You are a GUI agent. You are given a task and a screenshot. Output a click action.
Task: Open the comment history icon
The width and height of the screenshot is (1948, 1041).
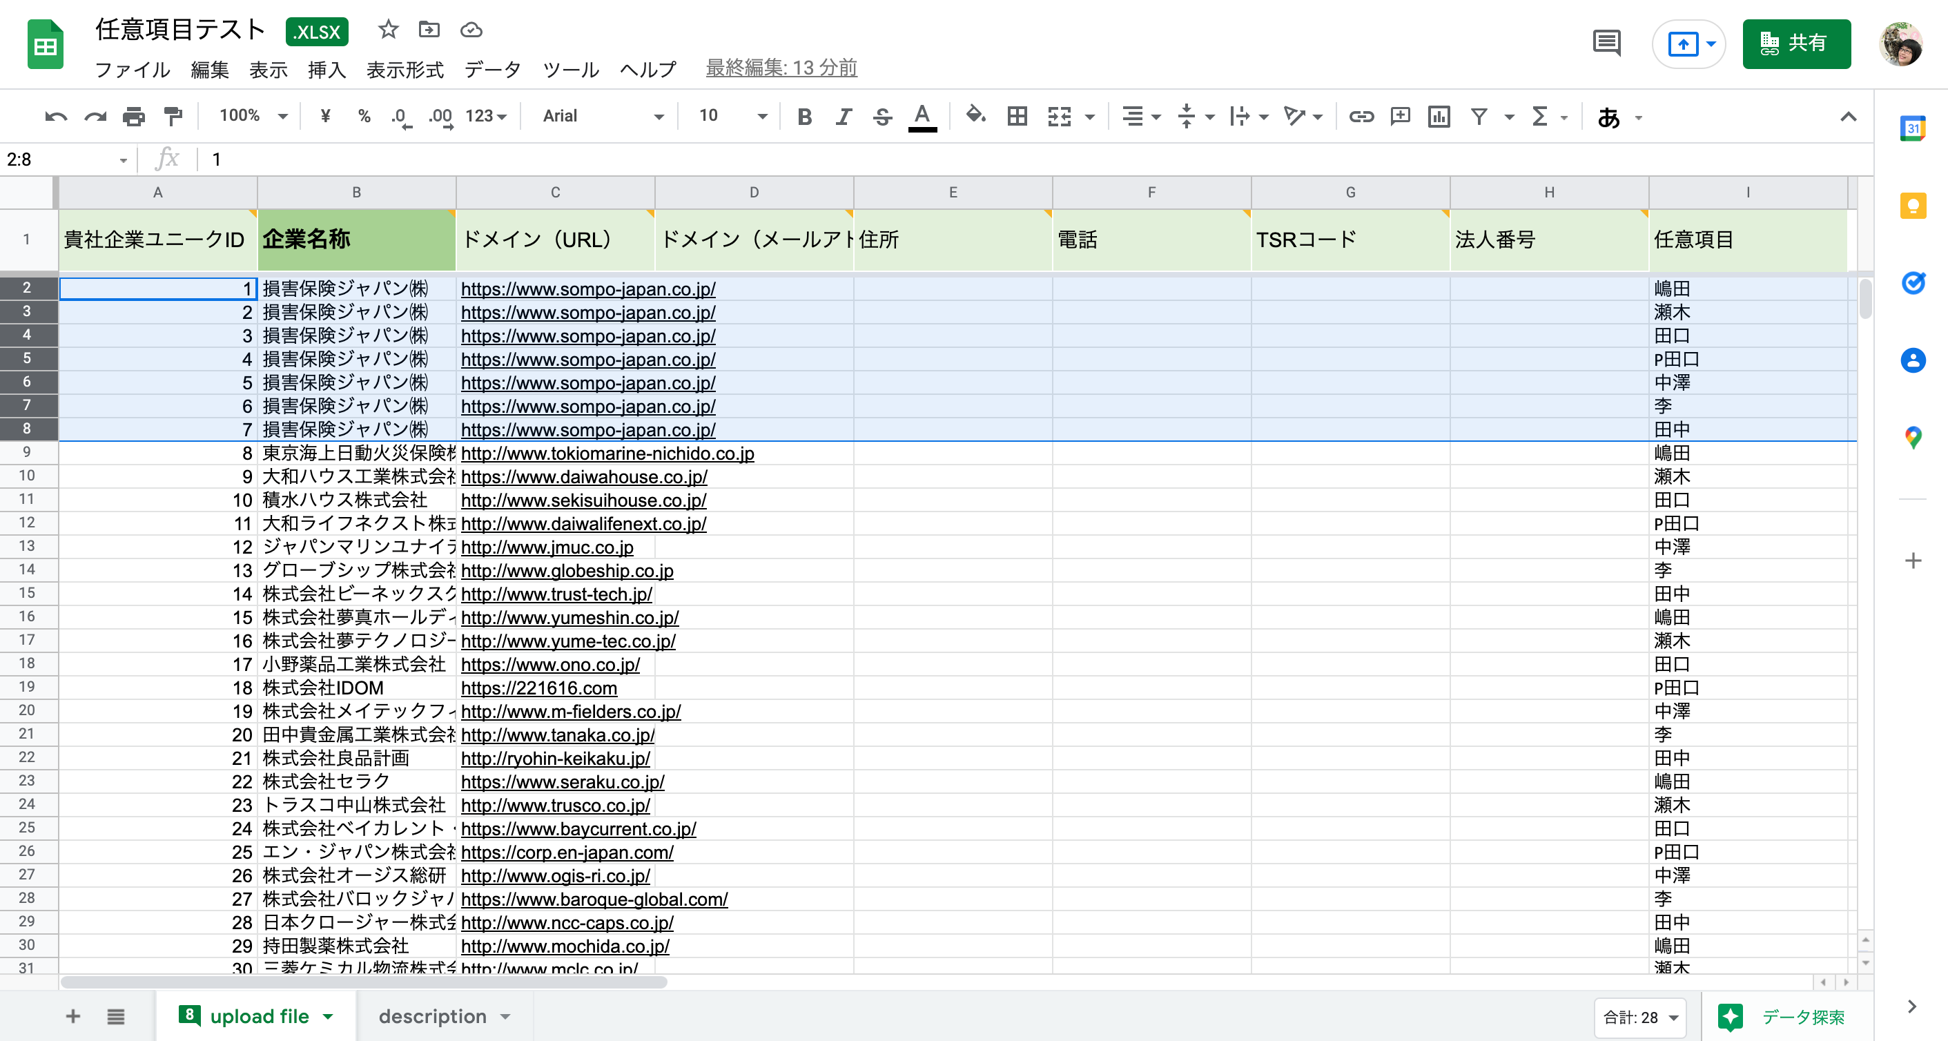point(1606,43)
